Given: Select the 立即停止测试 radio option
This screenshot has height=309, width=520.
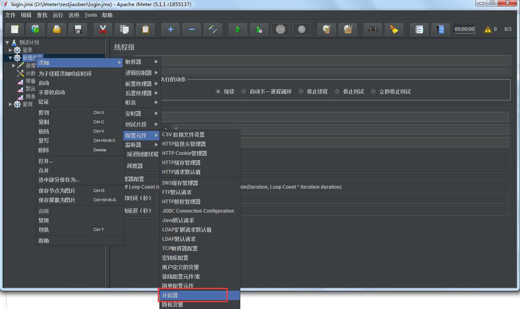Looking at the screenshot, I should [373, 91].
